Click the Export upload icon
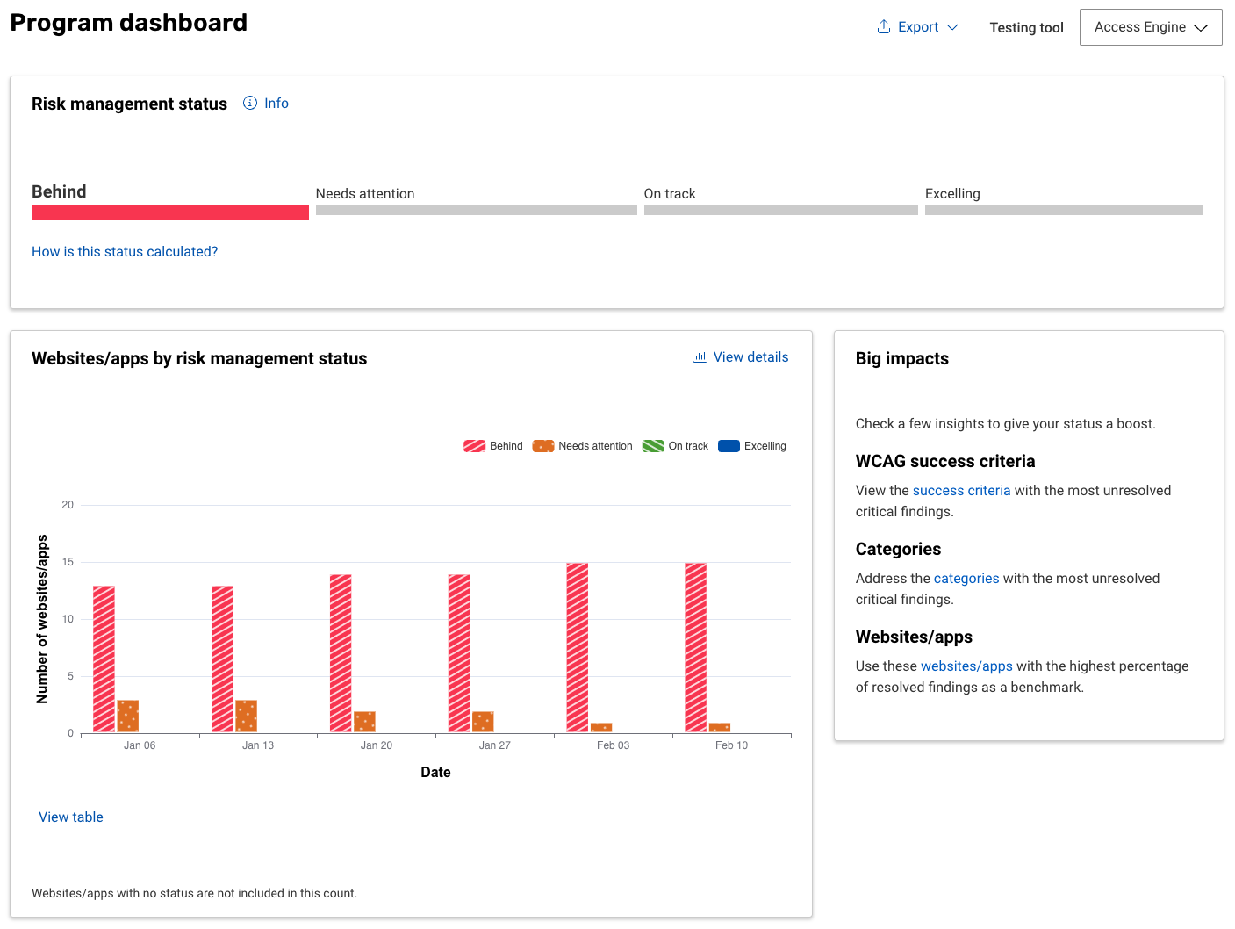 click(882, 26)
